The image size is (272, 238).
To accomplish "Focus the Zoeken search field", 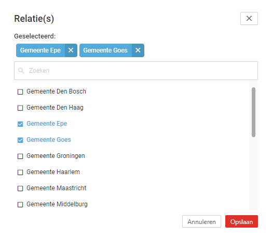I will click(136, 71).
